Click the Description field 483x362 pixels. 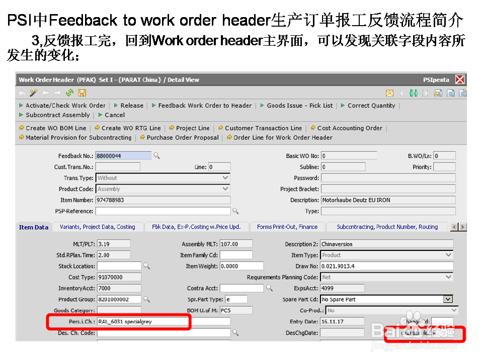click(388, 200)
